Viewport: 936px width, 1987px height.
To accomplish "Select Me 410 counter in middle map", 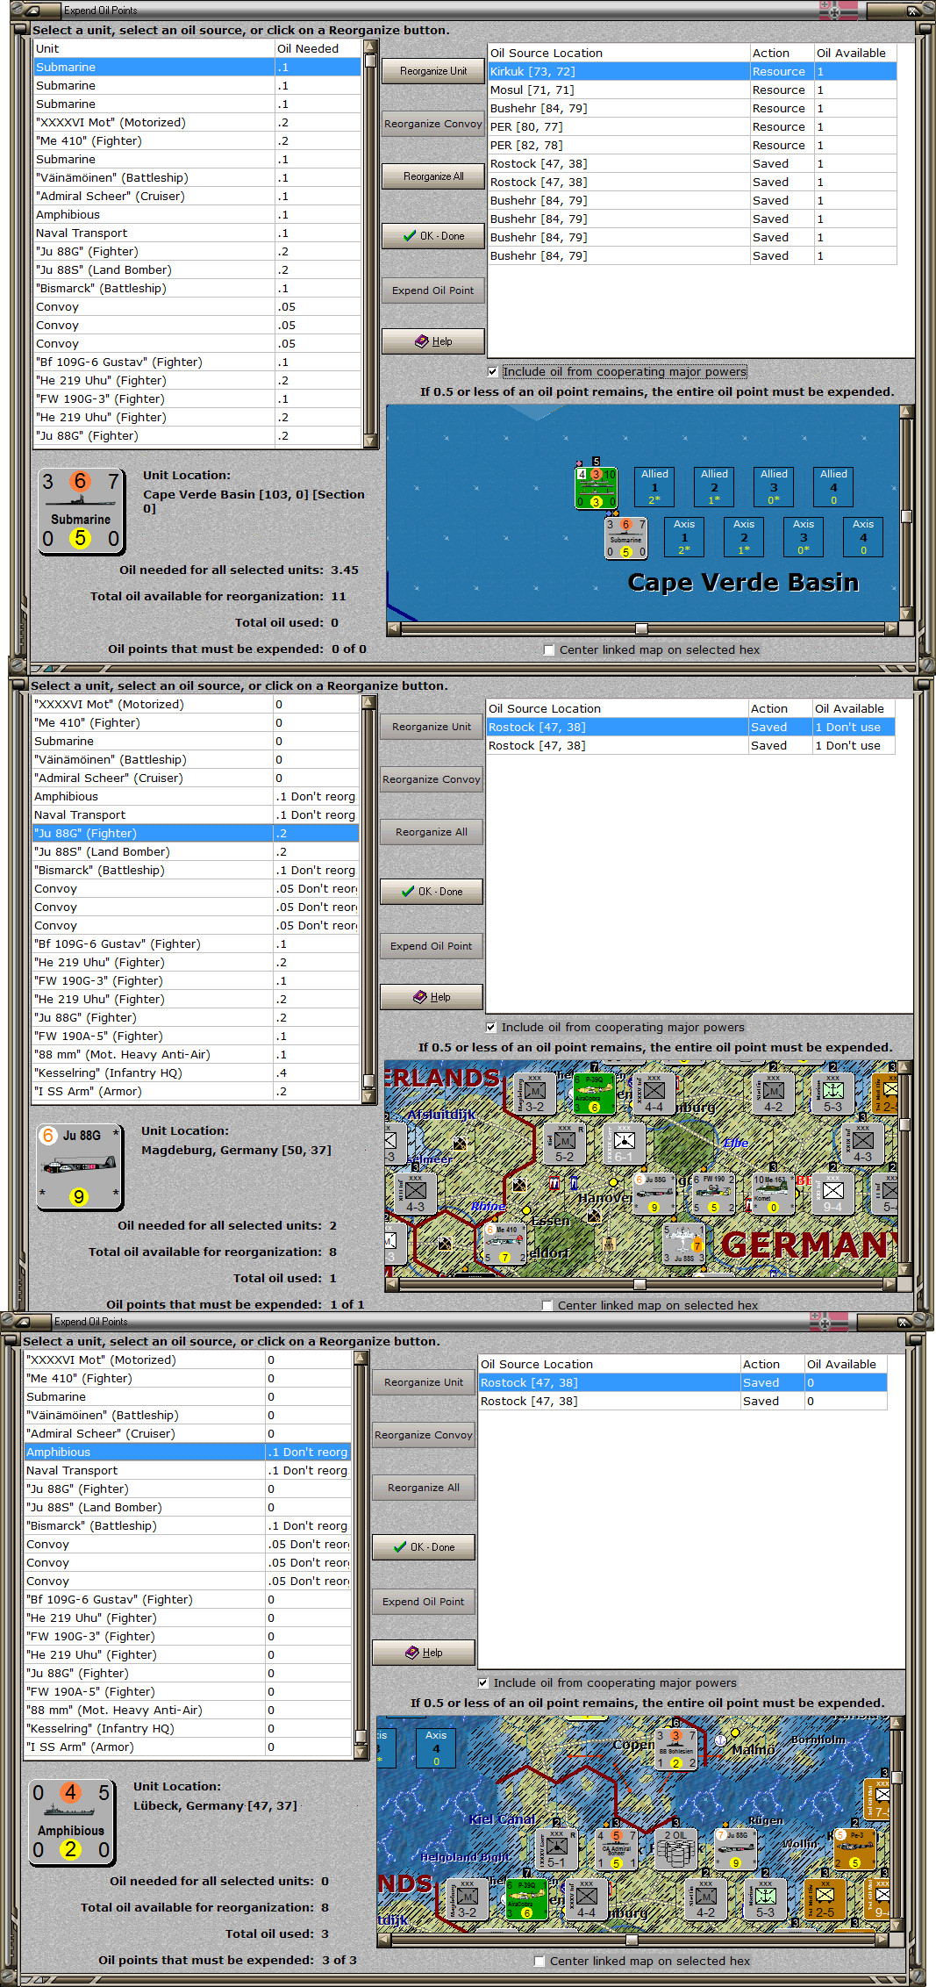I will pyautogui.click(x=504, y=1243).
